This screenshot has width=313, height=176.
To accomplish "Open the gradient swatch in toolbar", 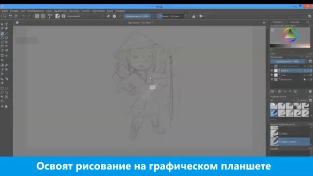I will point(37,16).
